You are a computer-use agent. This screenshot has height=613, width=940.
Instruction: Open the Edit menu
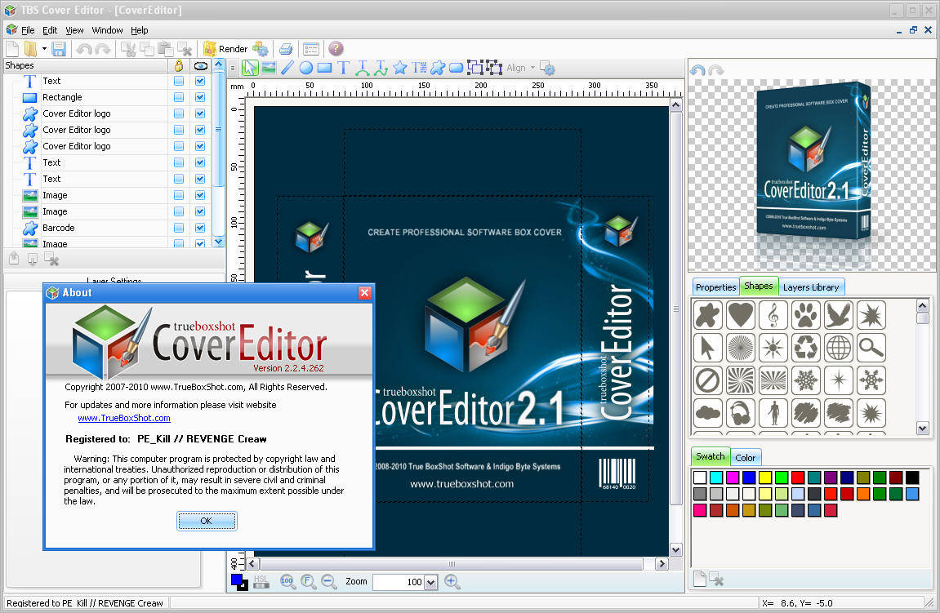click(50, 30)
